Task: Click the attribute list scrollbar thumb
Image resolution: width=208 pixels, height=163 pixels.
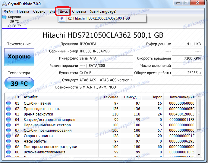Action: (199, 114)
